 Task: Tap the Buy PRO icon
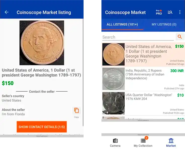(159, 12)
